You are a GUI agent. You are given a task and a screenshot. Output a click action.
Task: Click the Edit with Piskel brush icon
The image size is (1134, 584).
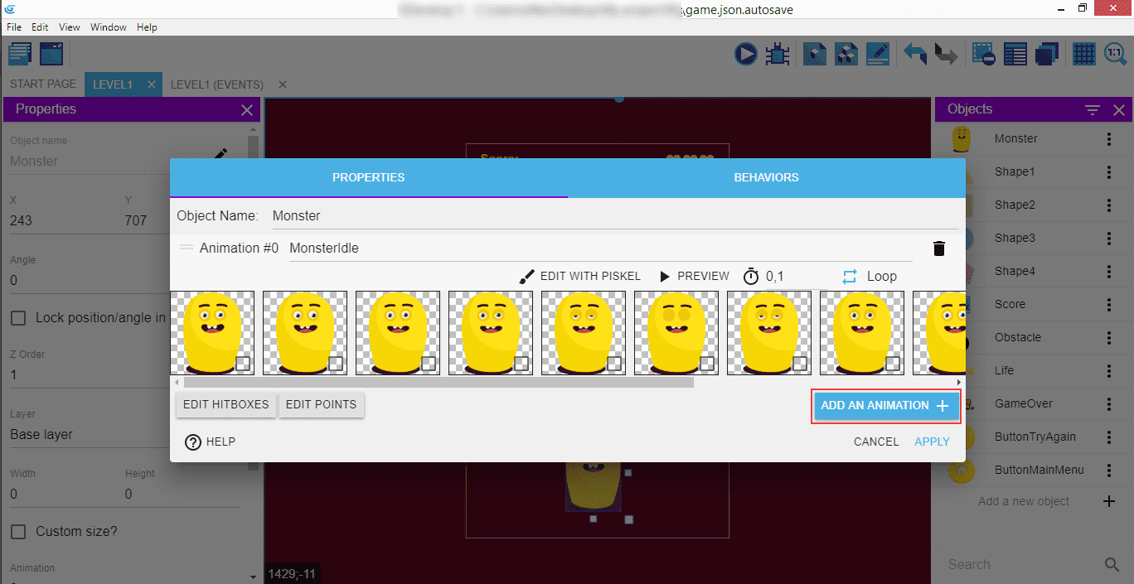[x=527, y=276]
